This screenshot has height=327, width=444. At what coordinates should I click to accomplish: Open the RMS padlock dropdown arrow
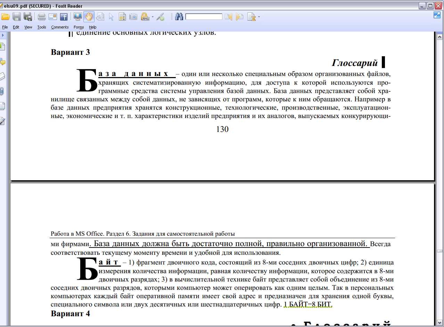(153, 17)
